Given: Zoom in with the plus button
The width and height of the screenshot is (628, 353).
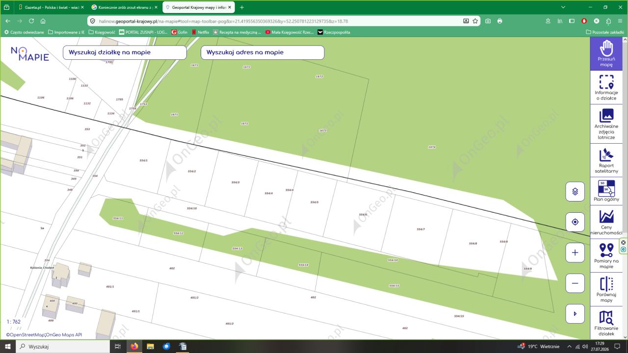Looking at the screenshot, I should click(575, 253).
